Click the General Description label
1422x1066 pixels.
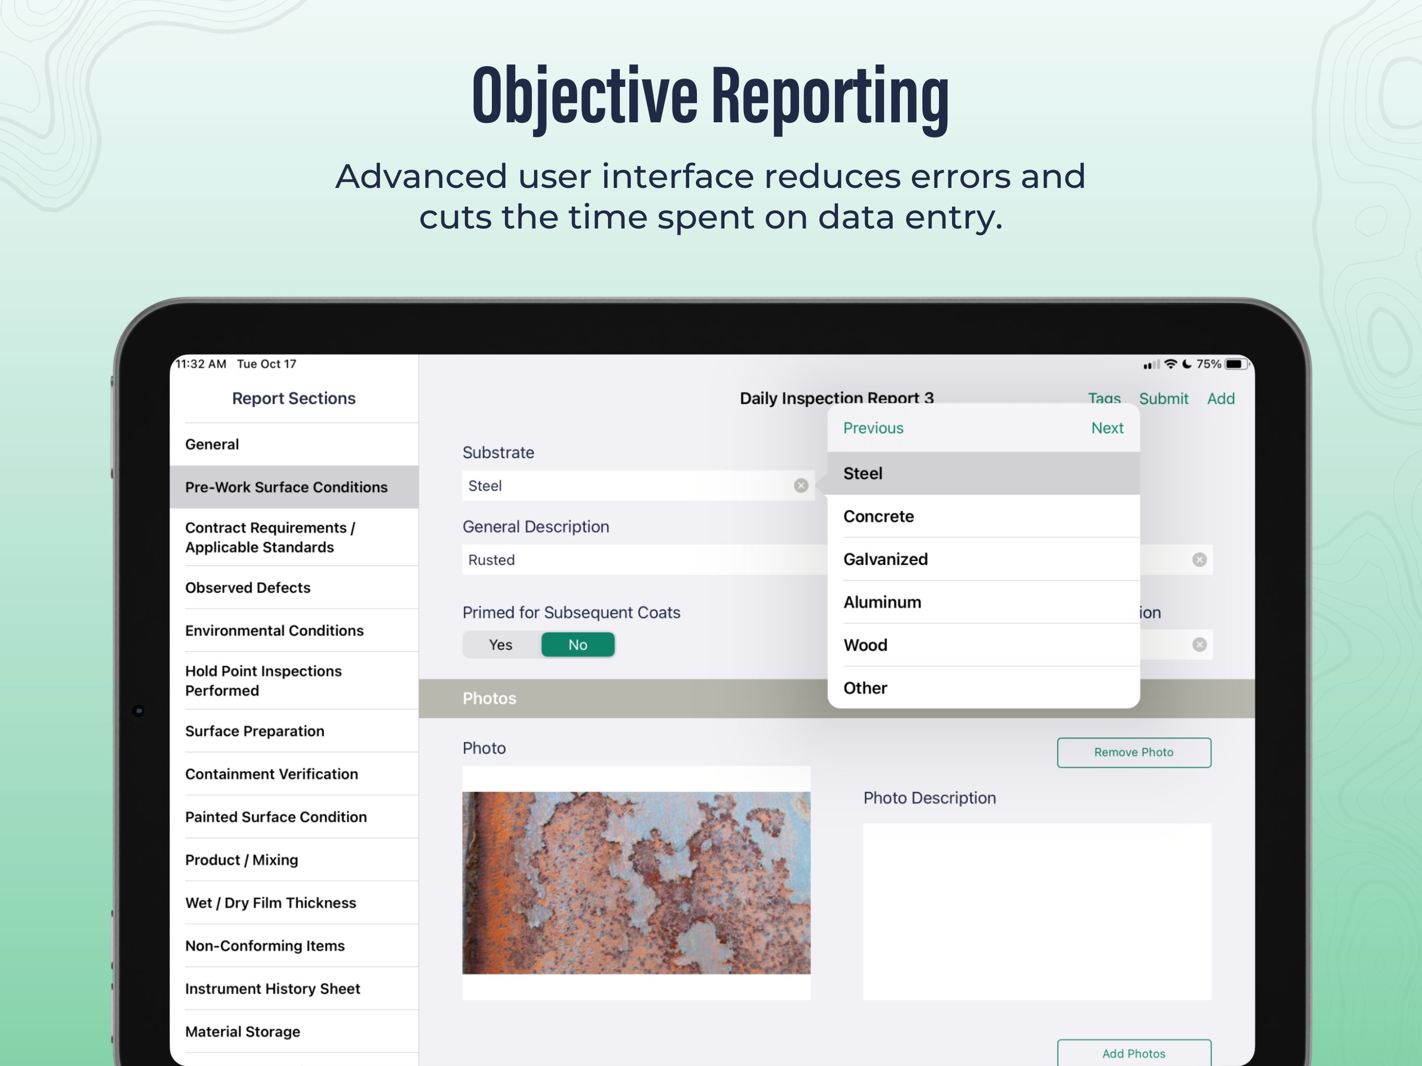click(x=536, y=527)
